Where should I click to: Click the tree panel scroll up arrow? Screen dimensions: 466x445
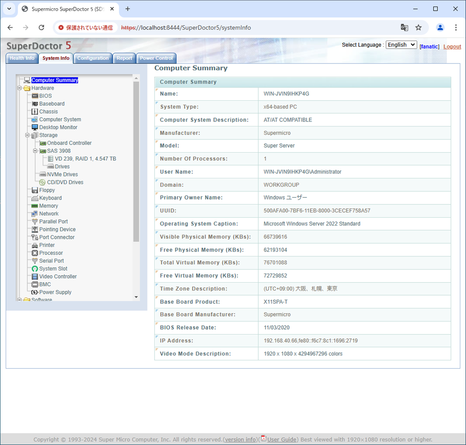(136, 78)
